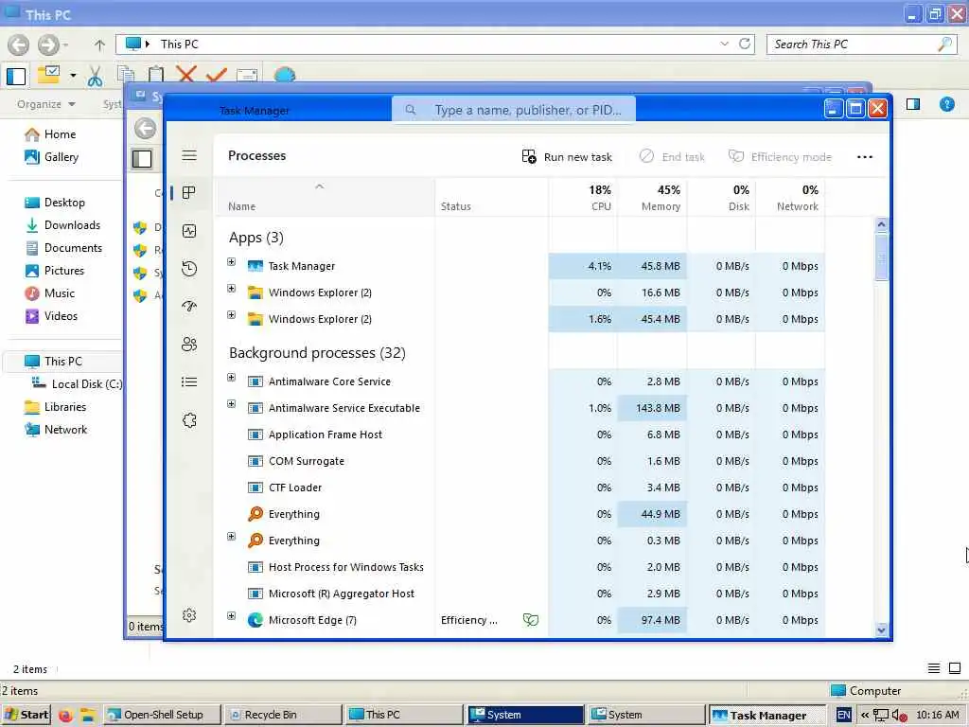Expand first Windows Explorer (2) row
Screen dimensions: 969x727
point(231,289)
